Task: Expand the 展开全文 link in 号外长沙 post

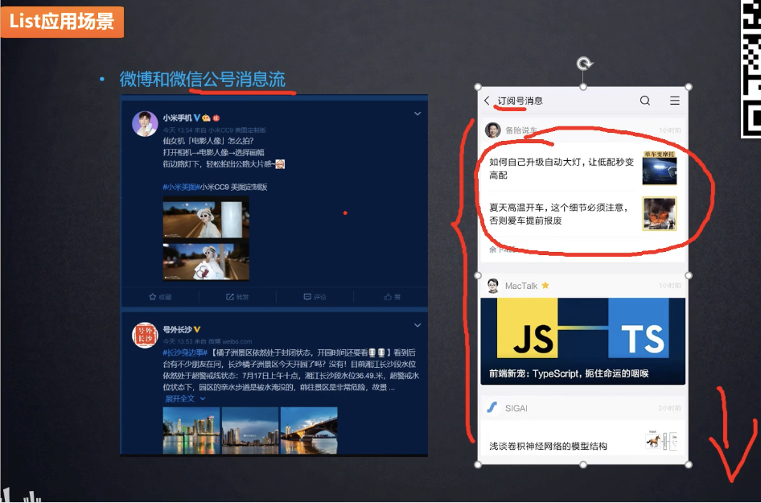Action: click(185, 398)
